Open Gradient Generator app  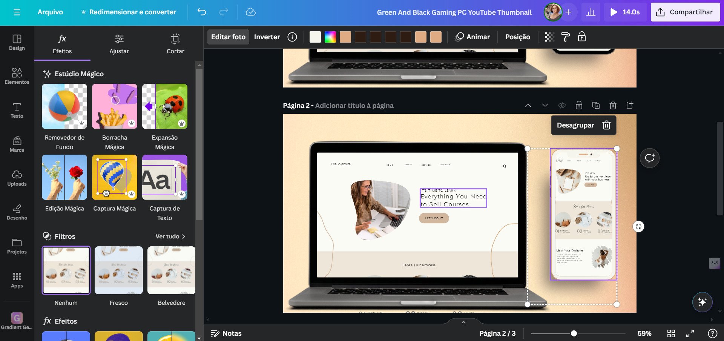coord(17,321)
